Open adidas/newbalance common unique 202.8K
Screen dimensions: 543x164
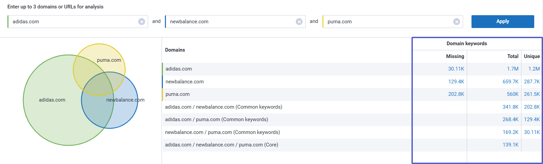pos(532,107)
